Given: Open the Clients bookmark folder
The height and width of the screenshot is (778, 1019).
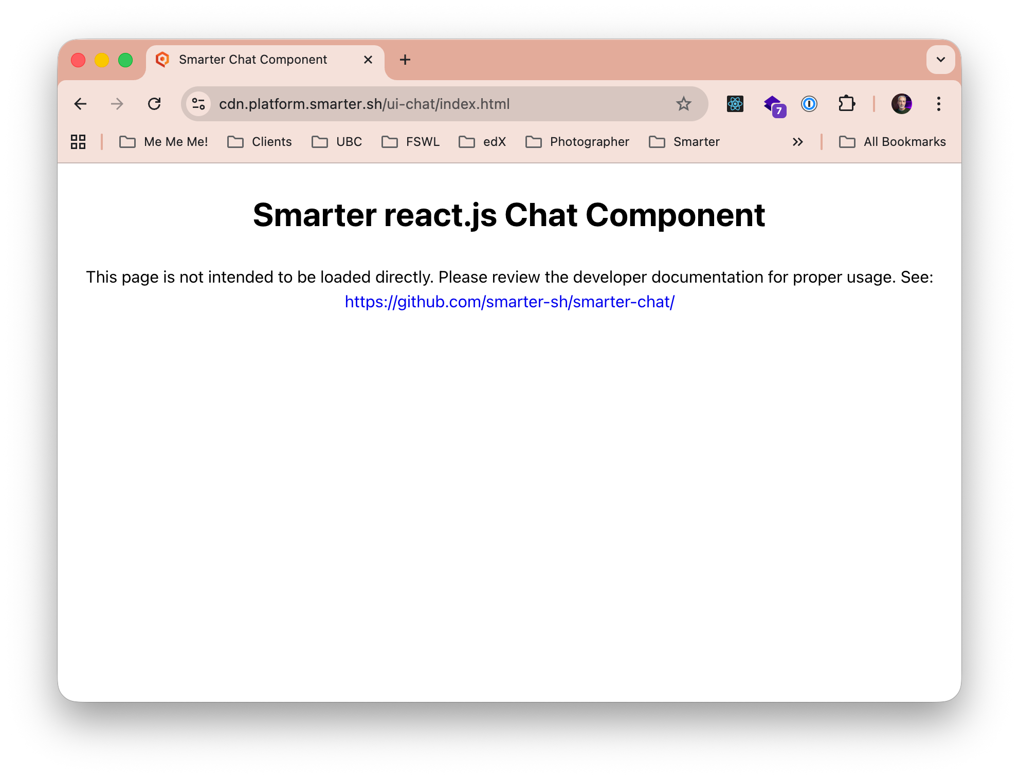Looking at the screenshot, I should pos(260,142).
